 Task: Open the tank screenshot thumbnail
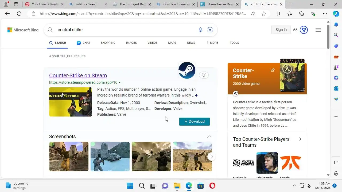(x=110, y=157)
